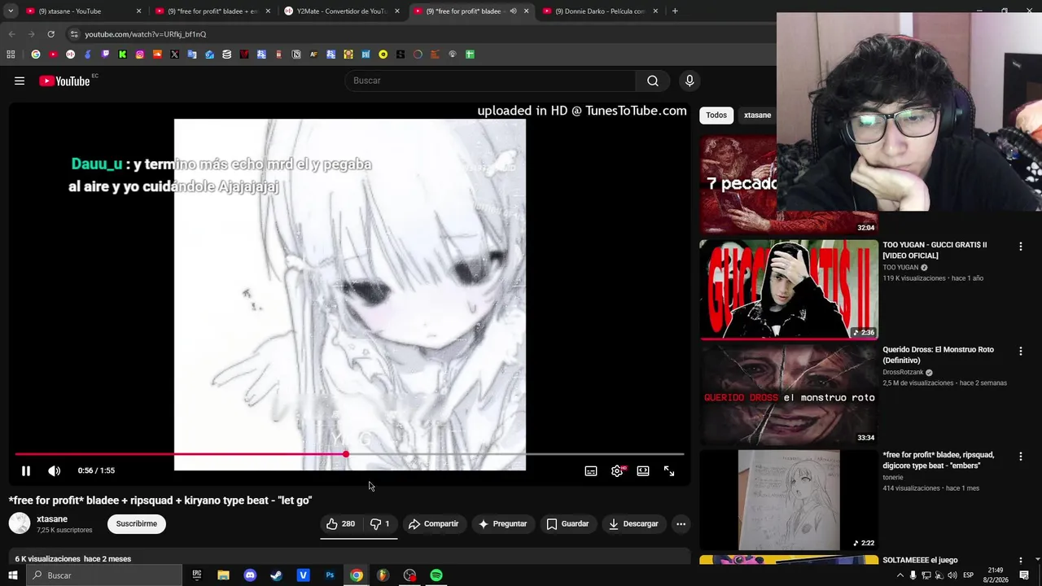Dislike the video
This screenshot has height=586, width=1042.
point(380,523)
